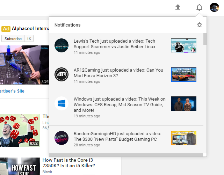Open the account avatar menu
224x175 pixels.
(214, 7)
